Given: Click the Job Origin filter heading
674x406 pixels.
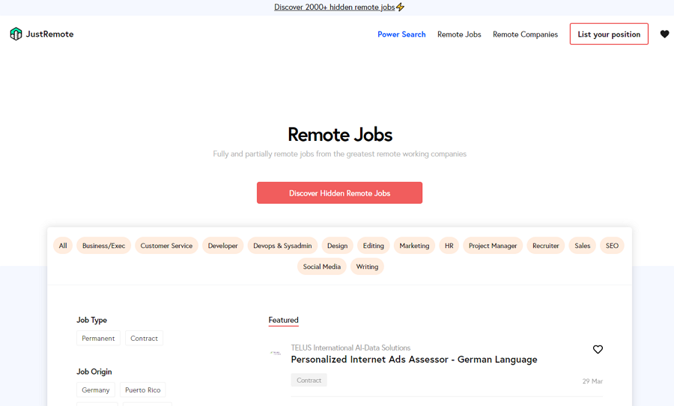Looking at the screenshot, I should [x=94, y=372].
